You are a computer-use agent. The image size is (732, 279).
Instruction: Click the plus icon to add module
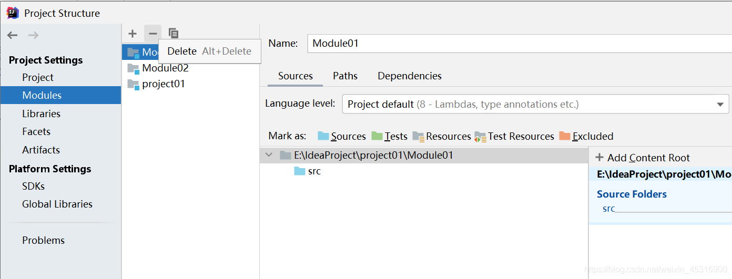[133, 34]
